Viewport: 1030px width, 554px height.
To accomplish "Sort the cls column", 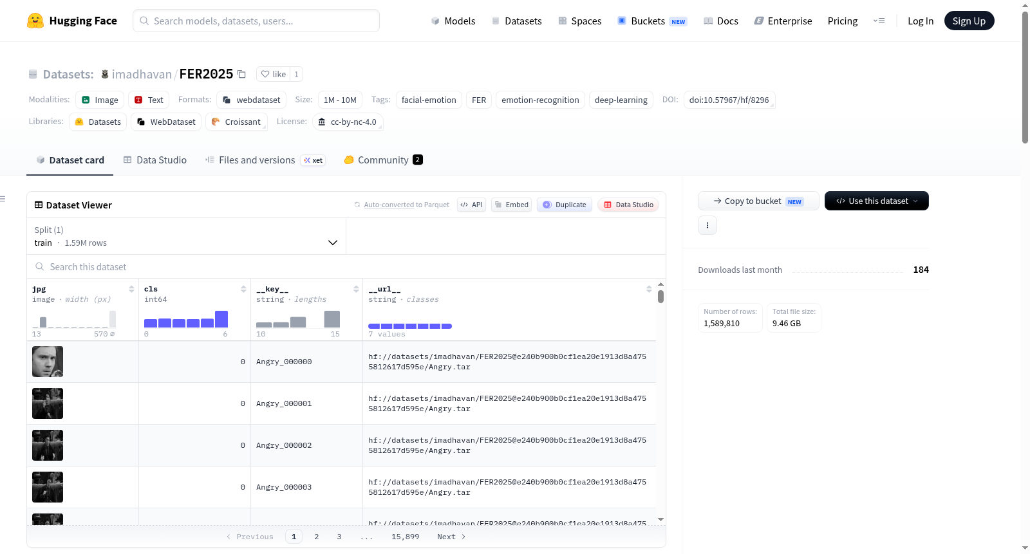I will coord(243,289).
